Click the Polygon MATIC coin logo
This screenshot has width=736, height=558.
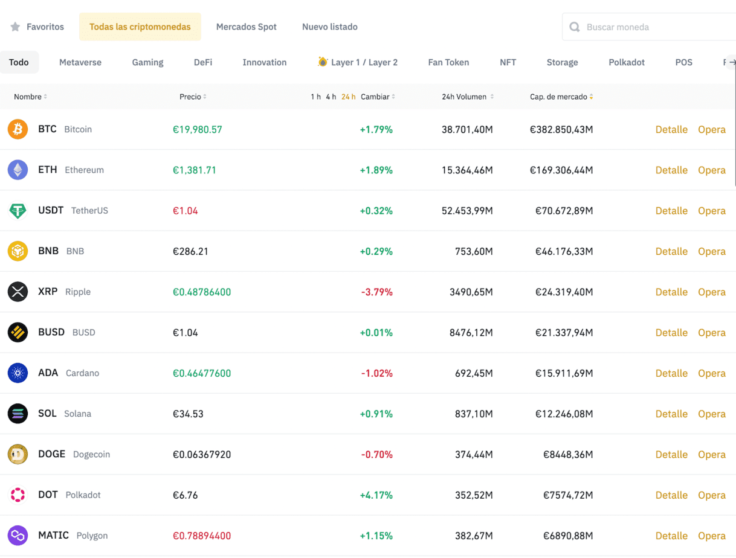click(18, 536)
